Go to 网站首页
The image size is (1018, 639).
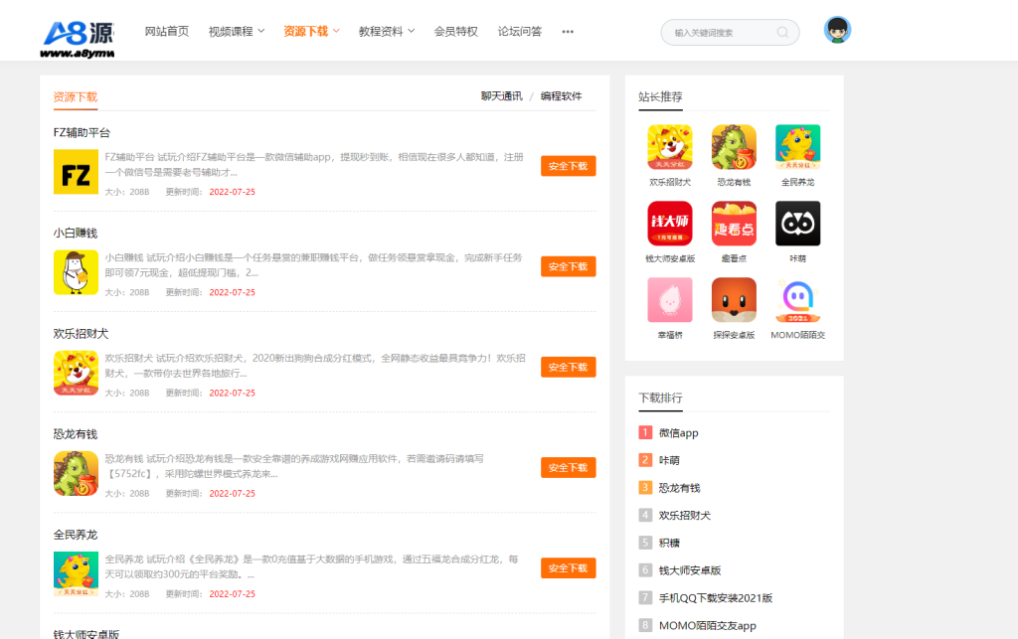(x=167, y=32)
